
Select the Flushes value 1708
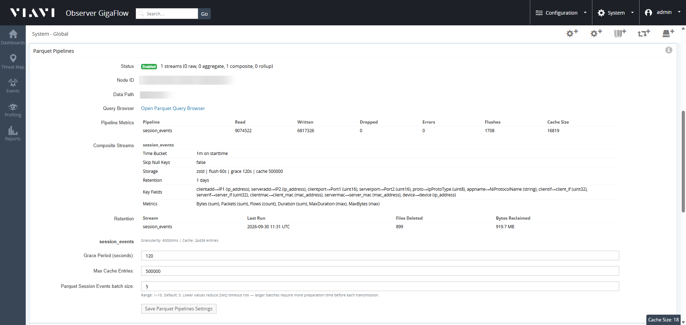point(489,131)
